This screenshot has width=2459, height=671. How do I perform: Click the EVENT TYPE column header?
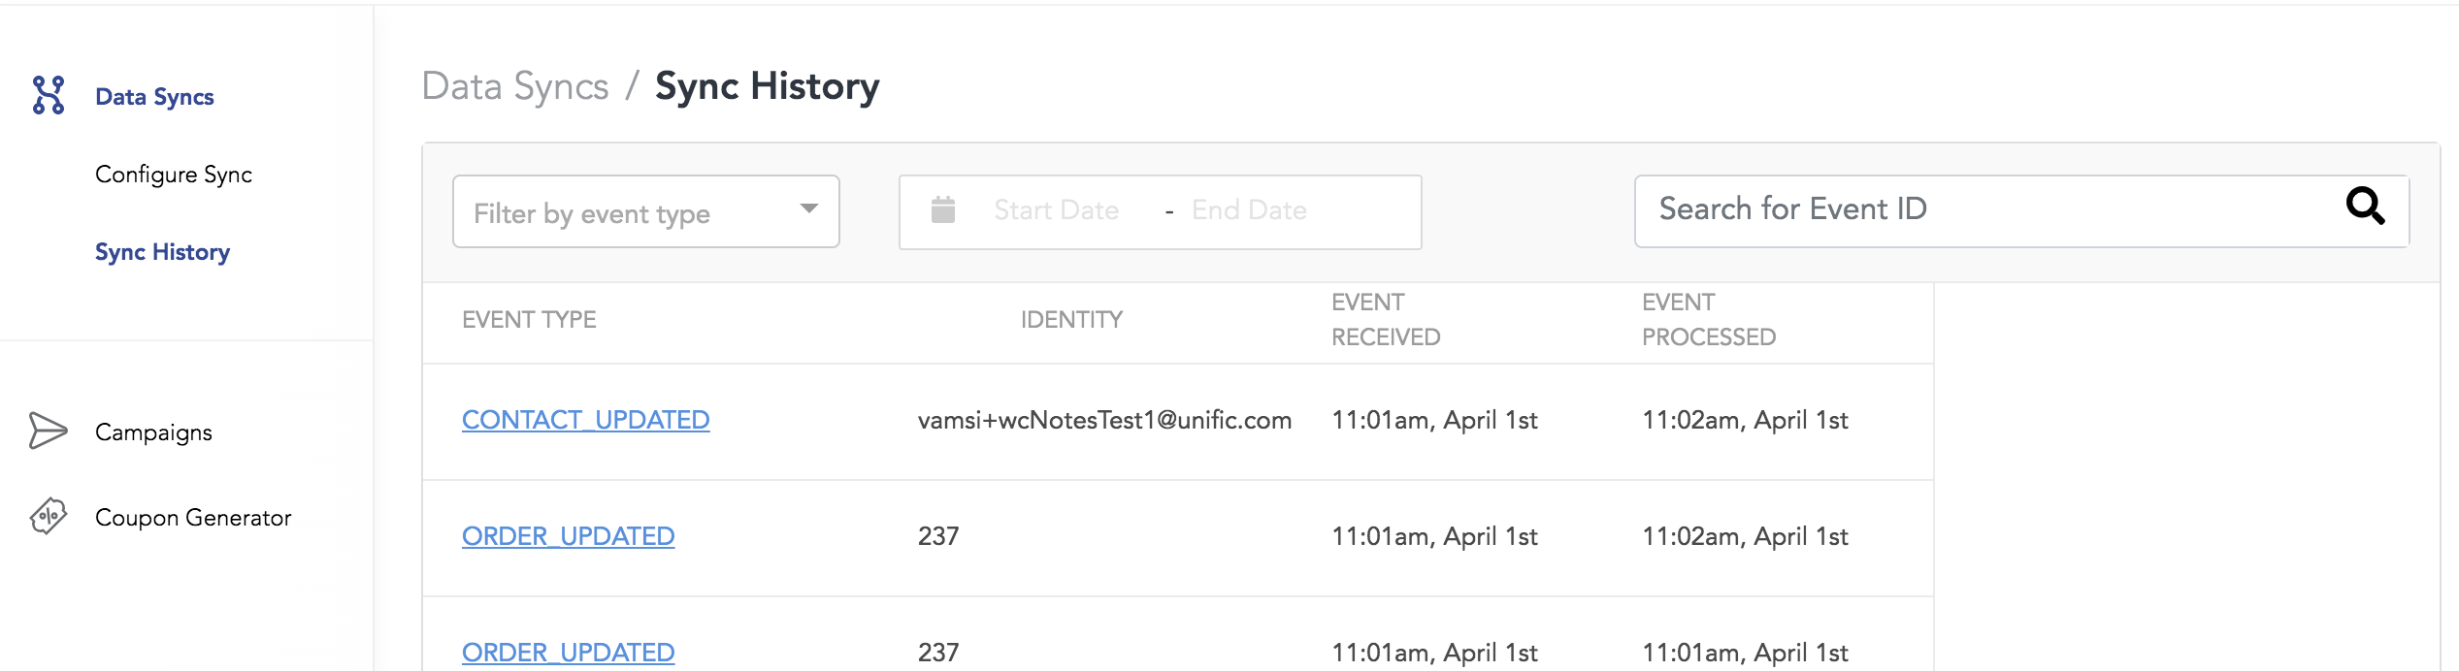click(529, 320)
